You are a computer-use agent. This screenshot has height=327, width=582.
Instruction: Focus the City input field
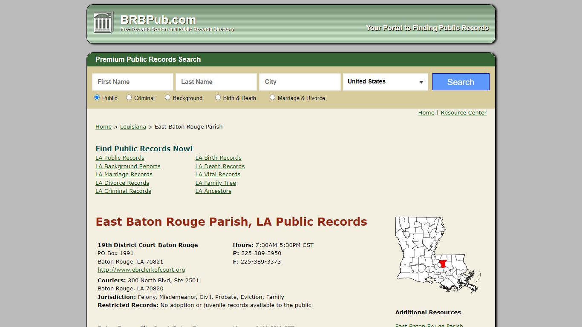[300, 82]
